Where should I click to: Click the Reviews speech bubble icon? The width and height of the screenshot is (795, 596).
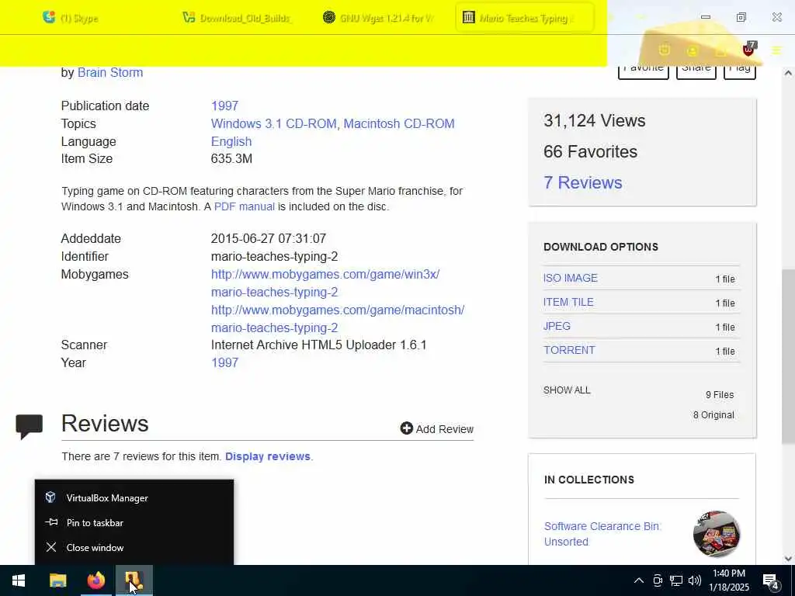tap(30, 426)
